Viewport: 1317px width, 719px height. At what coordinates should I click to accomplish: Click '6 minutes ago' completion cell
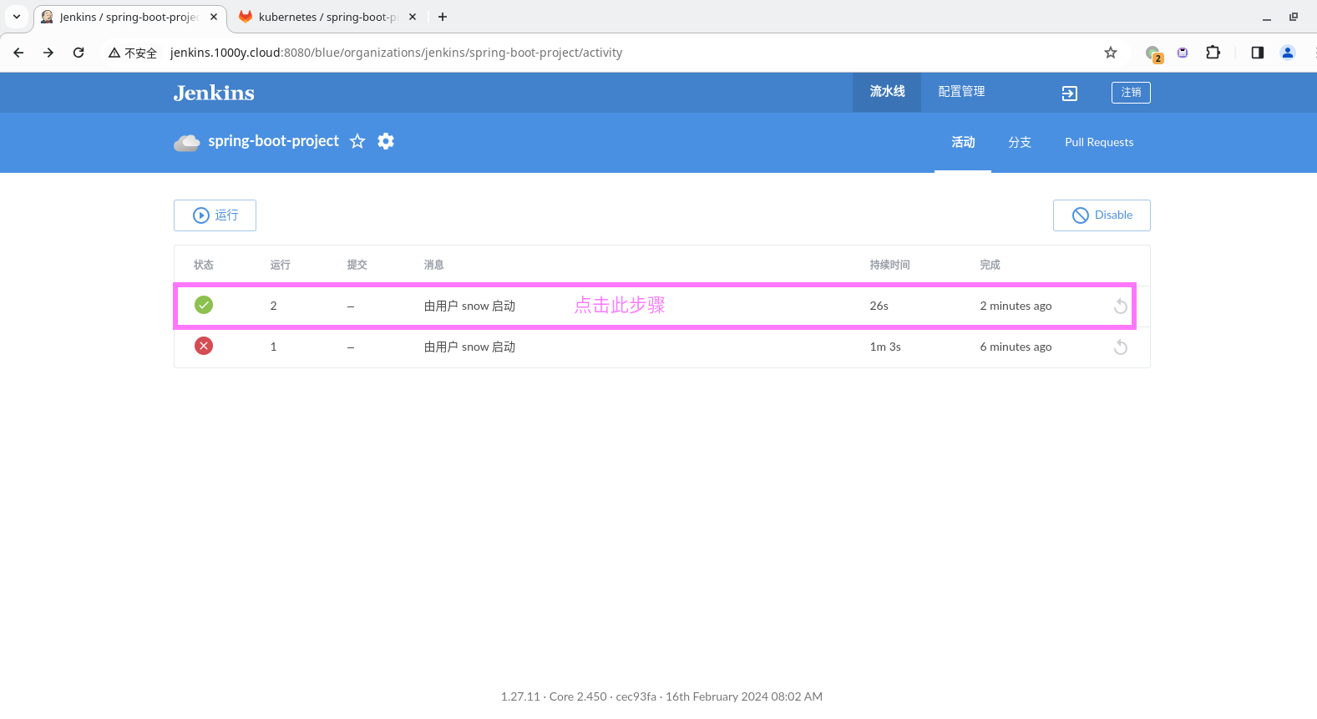click(x=1016, y=347)
